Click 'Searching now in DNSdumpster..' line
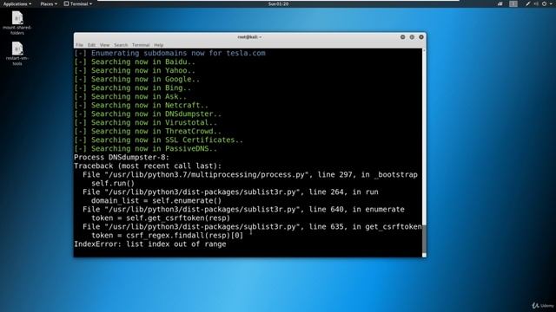 (148, 114)
